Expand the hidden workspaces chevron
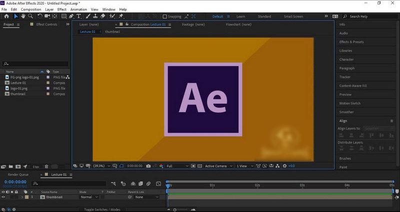This screenshot has width=400, height=212. (326, 16)
